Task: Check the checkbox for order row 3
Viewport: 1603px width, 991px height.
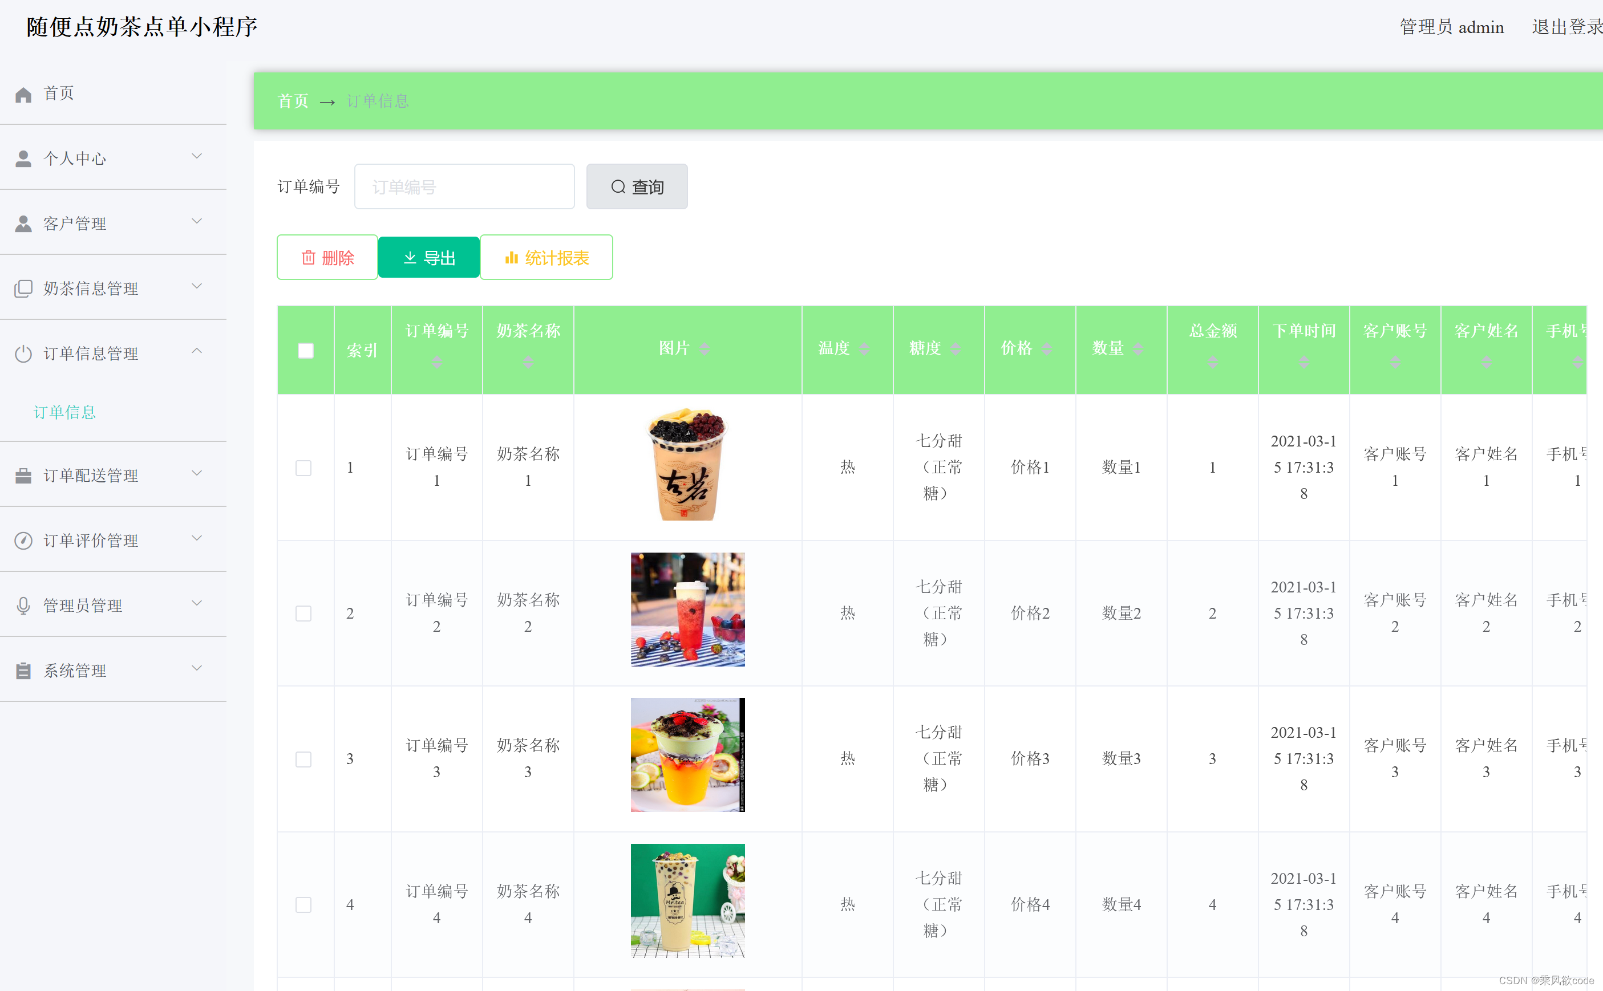Action: tap(303, 759)
